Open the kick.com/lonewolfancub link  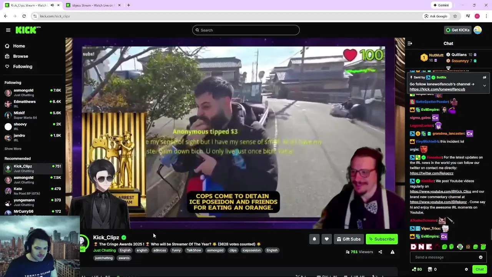pyautogui.click(x=437, y=89)
